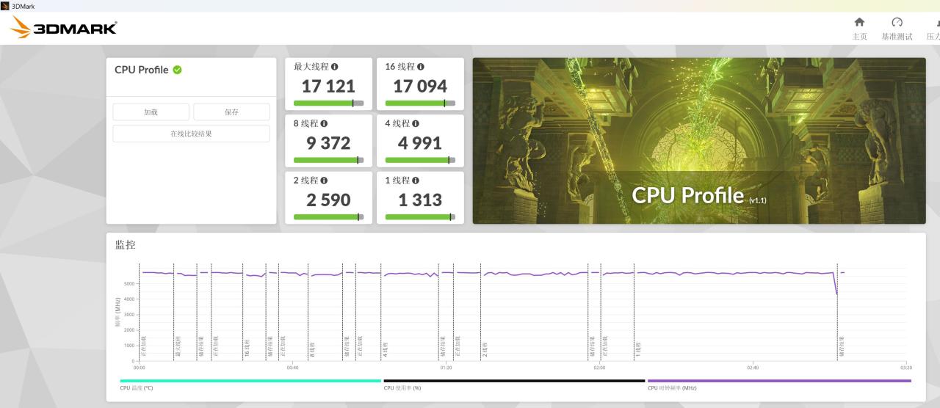The height and width of the screenshot is (408, 940).
Task: Click the 1 线程 marker in chart
Action: coord(638,349)
